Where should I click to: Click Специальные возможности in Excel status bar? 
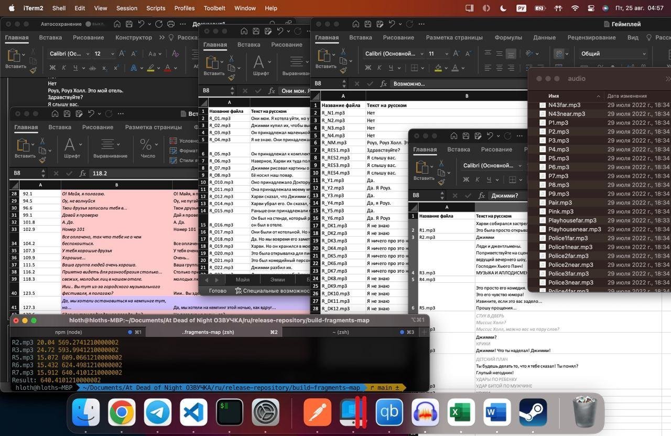pyautogui.click(x=272, y=290)
